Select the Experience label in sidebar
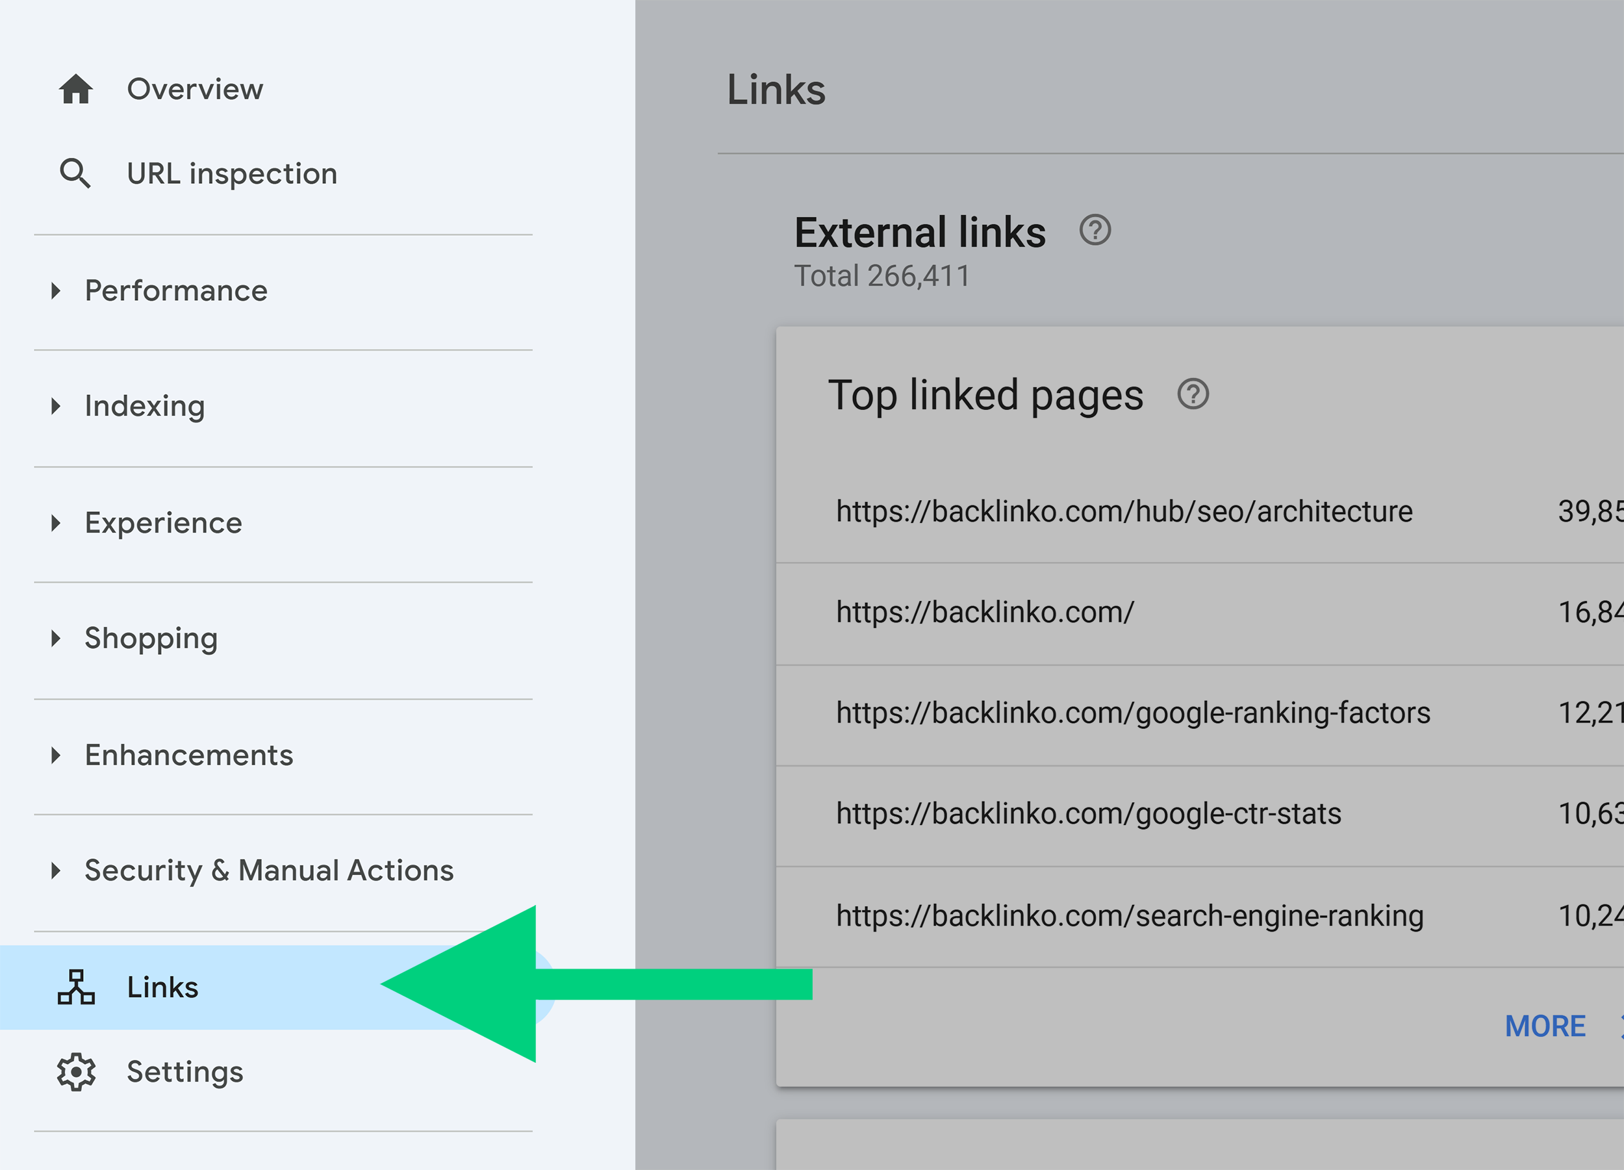 (x=163, y=524)
